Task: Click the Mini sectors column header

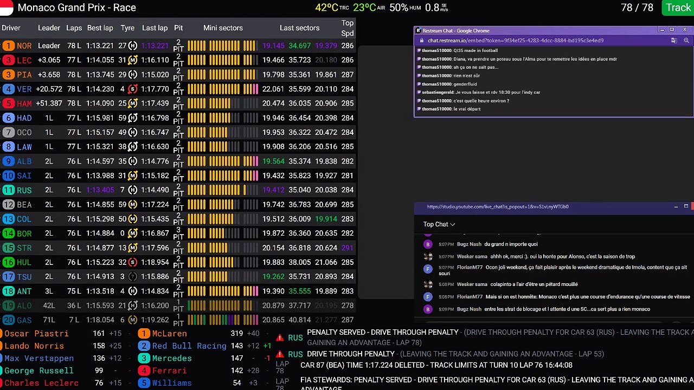Action: click(223, 28)
